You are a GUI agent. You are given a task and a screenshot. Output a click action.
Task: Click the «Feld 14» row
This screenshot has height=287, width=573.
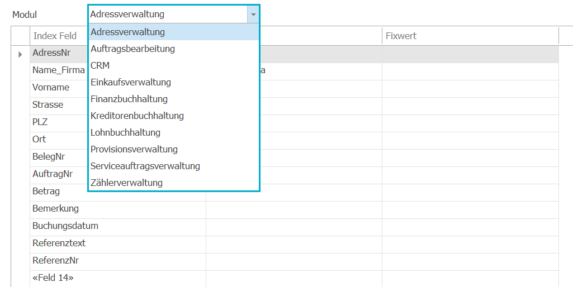294,278
